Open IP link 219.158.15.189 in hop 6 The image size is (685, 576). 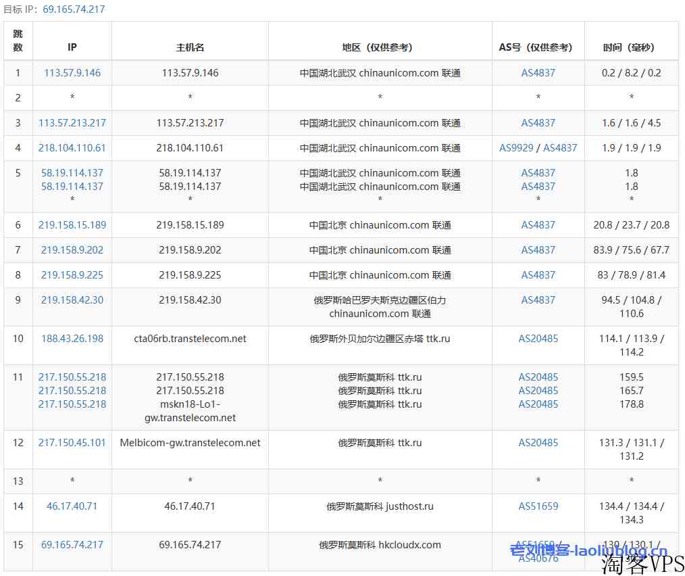(72, 225)
